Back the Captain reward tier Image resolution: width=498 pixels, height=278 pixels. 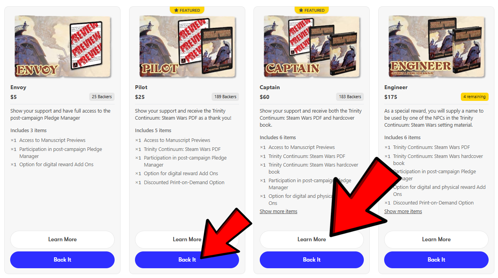(x=312, y=260)
